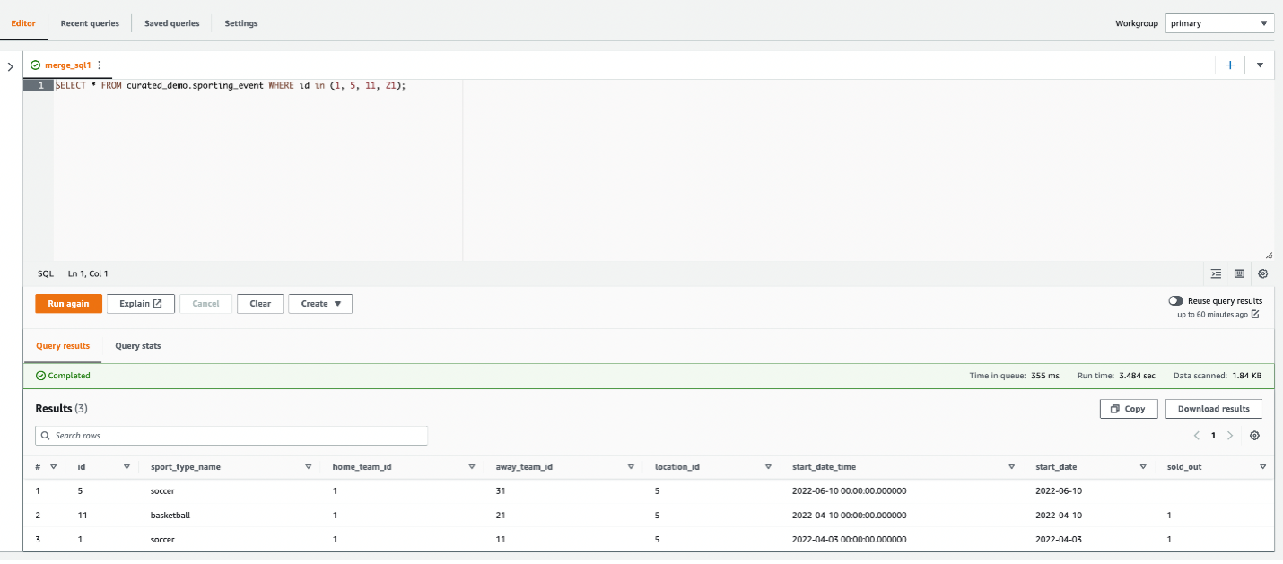Add a new query tab with plus icon
This screenshot has width=1283, height=564.
(x=1230, y=65)
